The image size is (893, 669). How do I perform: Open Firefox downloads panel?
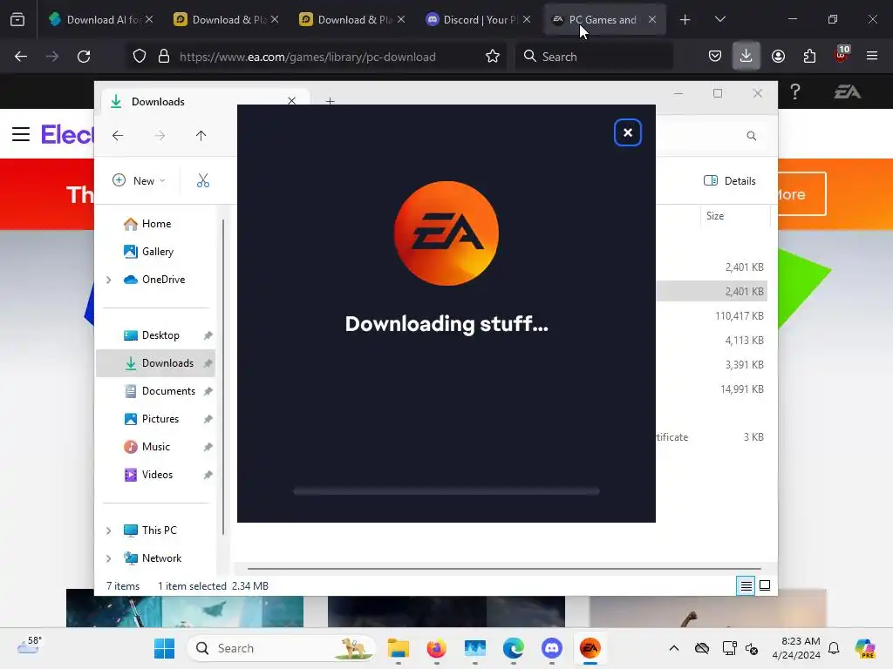(x=746, y=57)
